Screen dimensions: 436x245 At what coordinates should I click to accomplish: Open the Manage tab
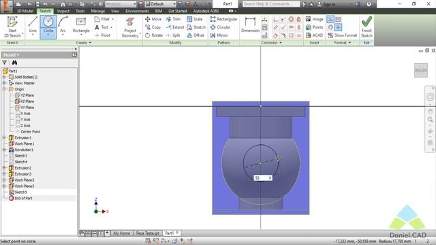tap(98, 11)
